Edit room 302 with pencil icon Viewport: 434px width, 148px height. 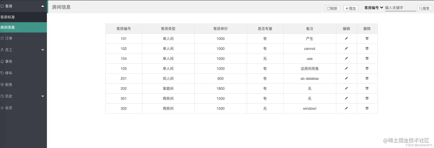(x=346, y=108)
